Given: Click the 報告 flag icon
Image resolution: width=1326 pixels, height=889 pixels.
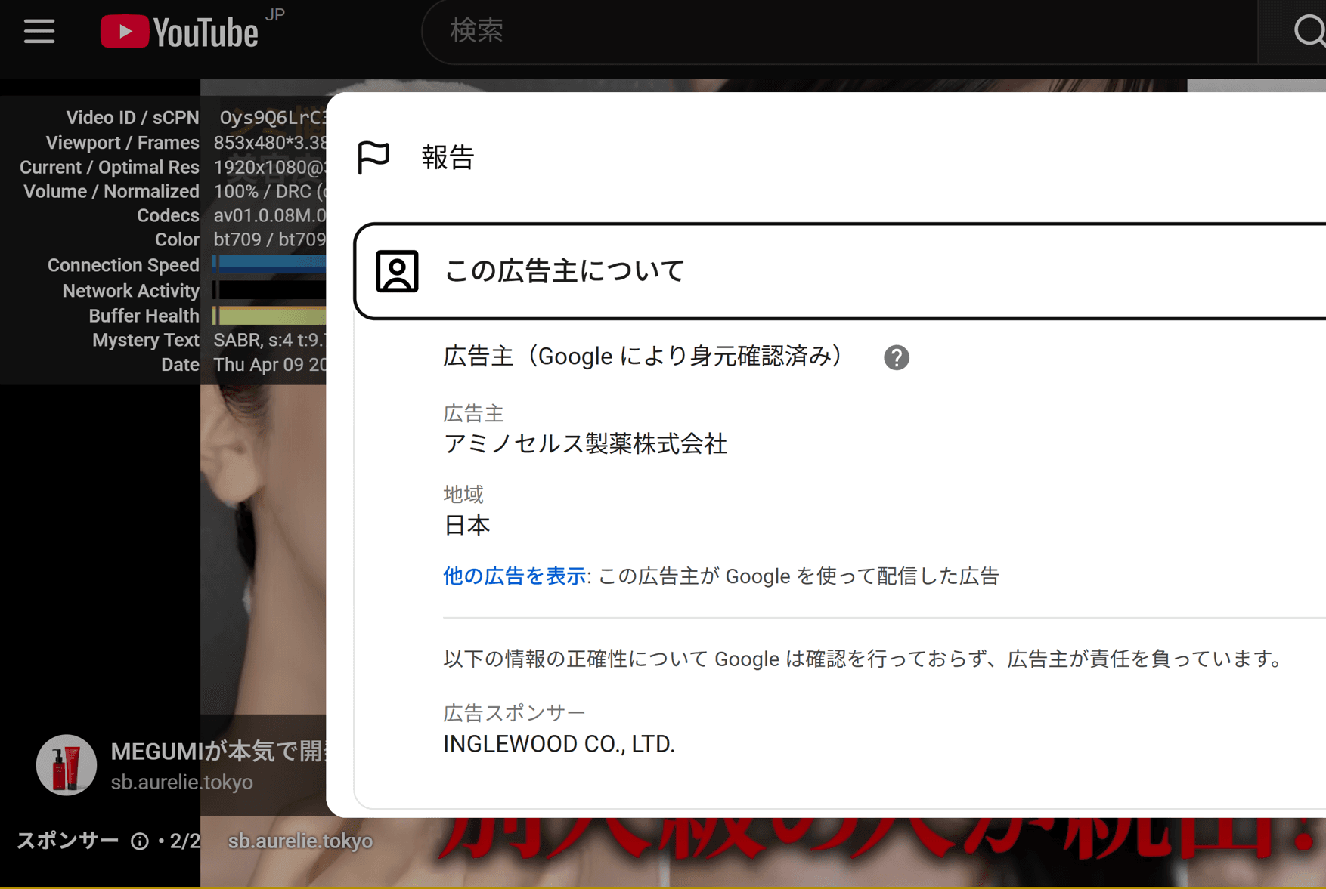Looking at the screenshot, I should [373, 157].
